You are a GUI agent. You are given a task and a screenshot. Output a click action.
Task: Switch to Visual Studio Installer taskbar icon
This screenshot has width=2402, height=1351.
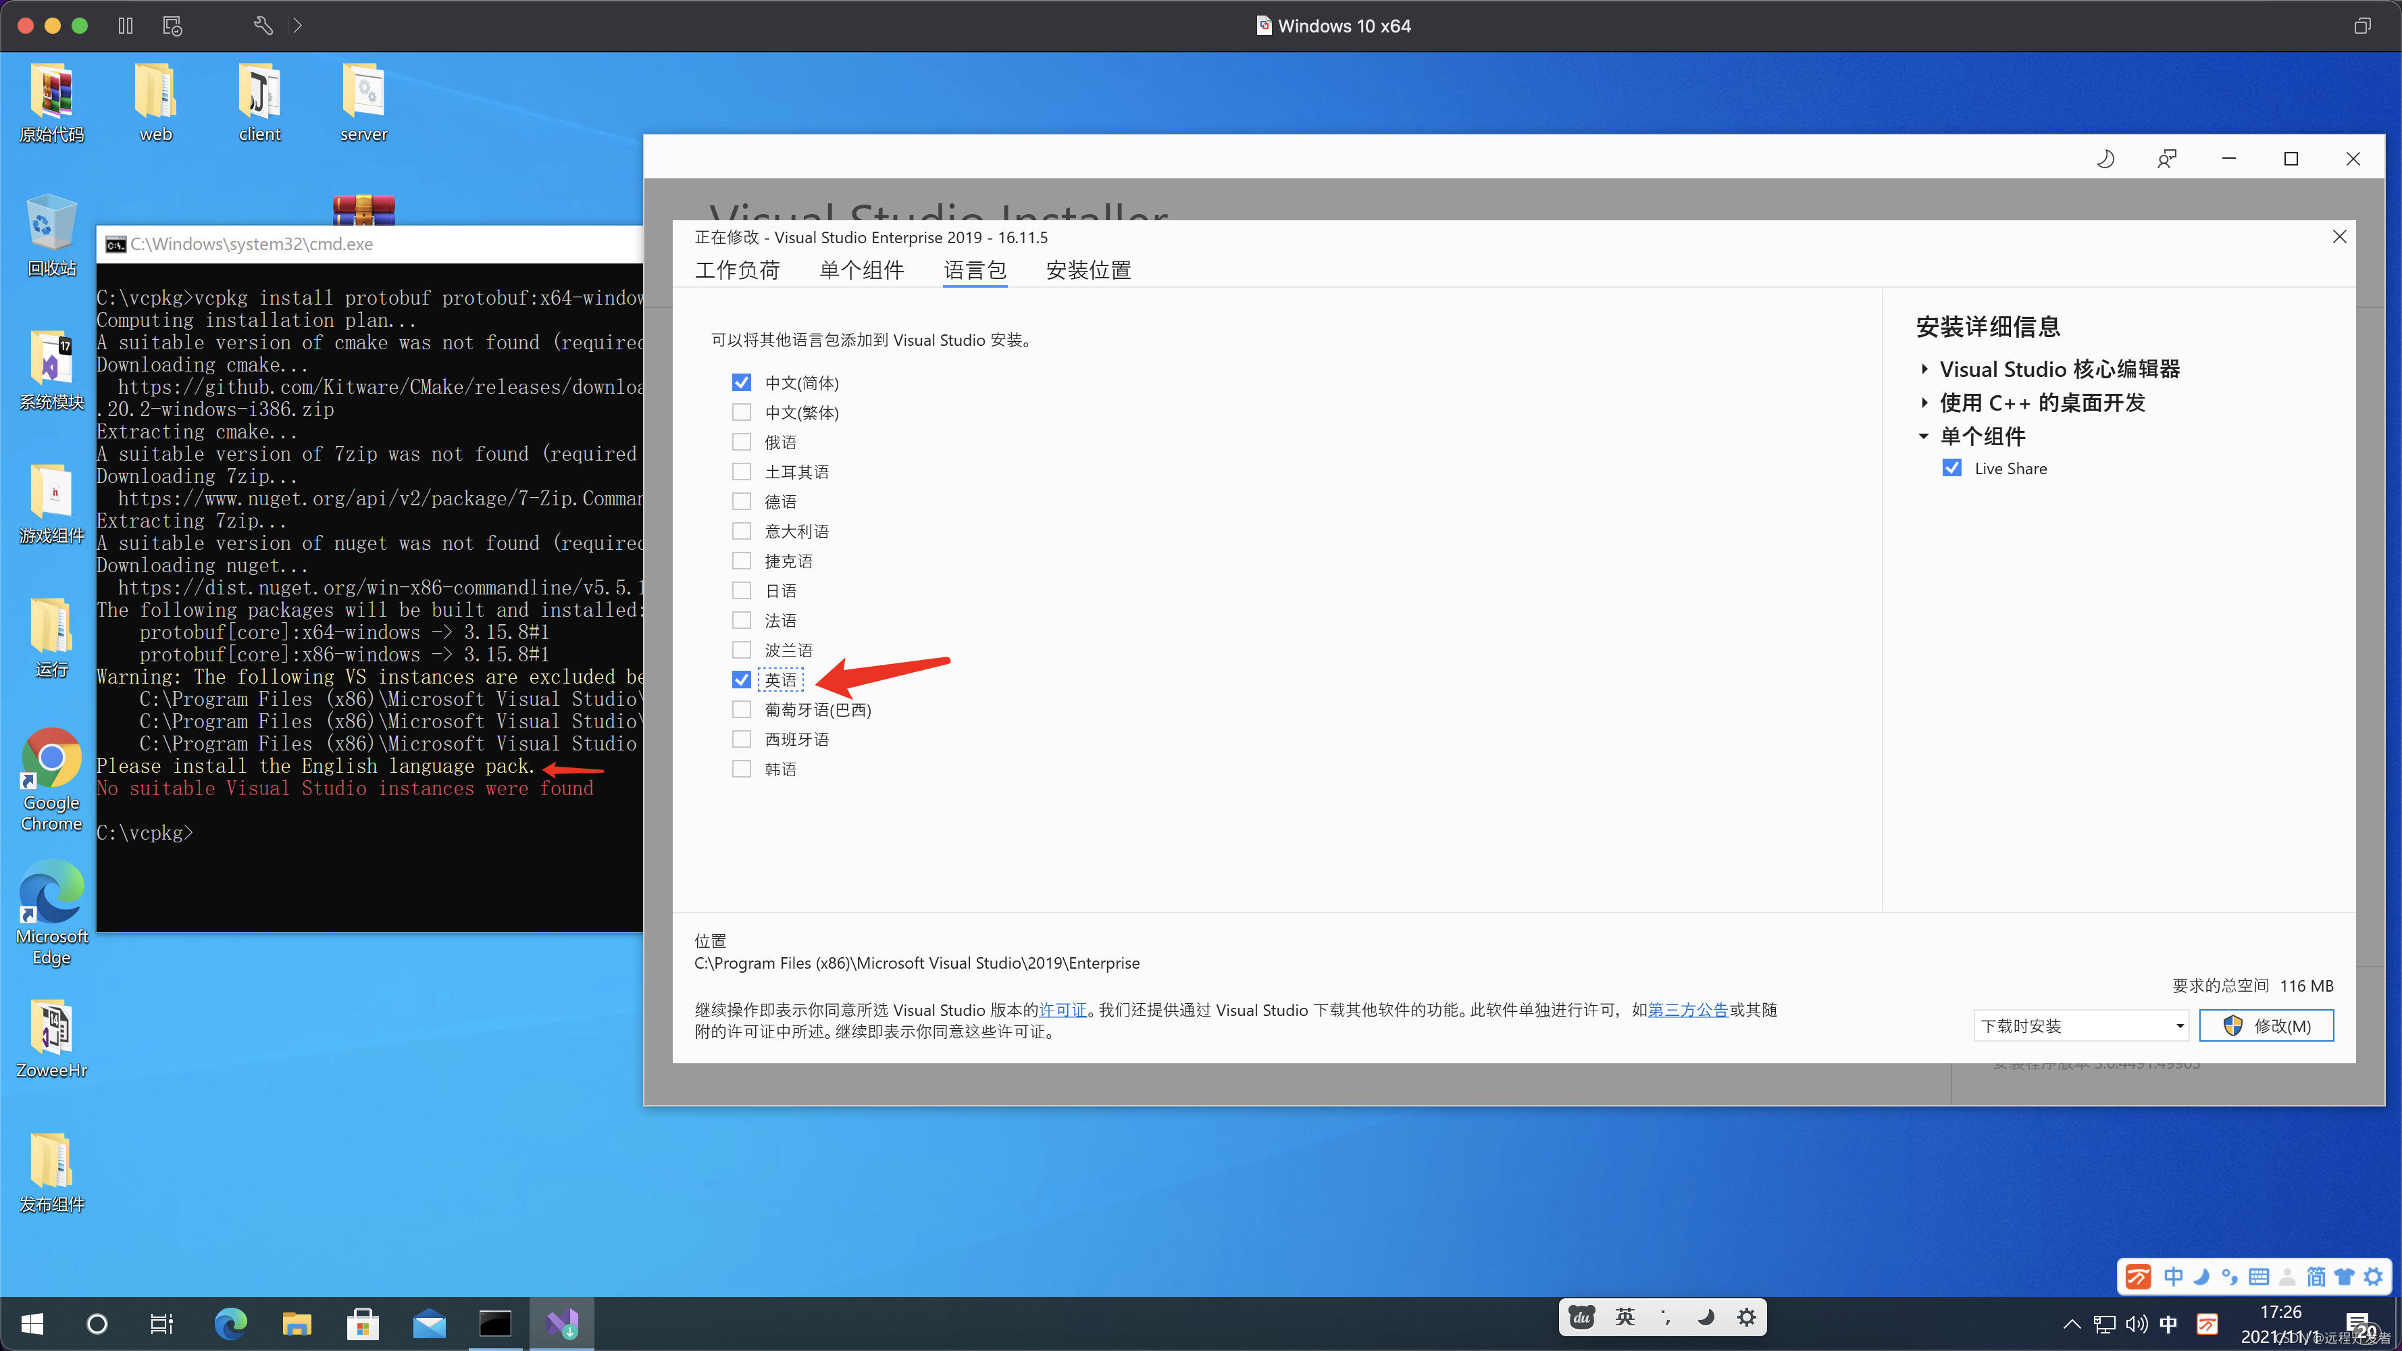pyautogui.click(x=562, y=1323)
